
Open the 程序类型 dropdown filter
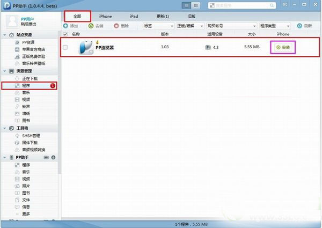(x=275, y=26)
